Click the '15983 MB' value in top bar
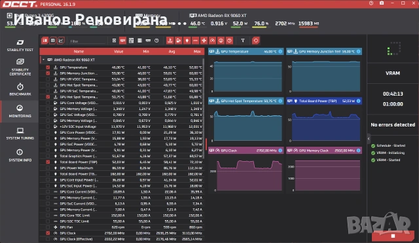419x243 pixels. [x=308, y=24]
